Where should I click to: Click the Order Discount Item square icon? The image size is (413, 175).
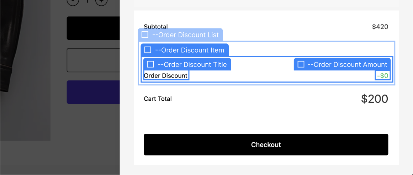pos(148,50)
